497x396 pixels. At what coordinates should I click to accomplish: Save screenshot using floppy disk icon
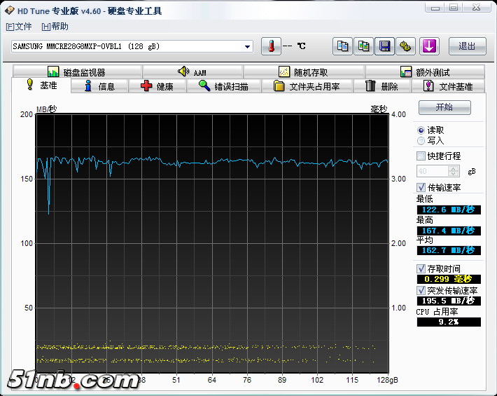pyautogui.click(x=385, y=46)
